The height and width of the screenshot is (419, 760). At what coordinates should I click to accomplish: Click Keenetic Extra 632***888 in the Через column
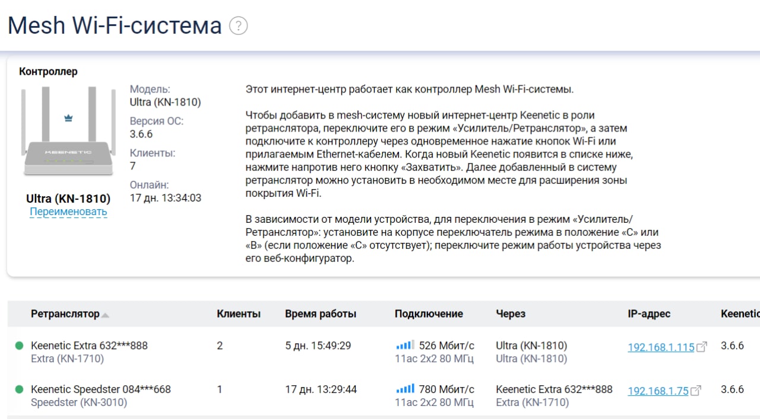point(554,389)
